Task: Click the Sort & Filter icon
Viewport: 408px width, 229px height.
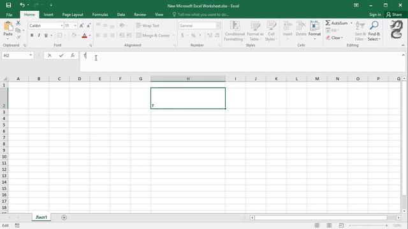Action: click(360, 26)
